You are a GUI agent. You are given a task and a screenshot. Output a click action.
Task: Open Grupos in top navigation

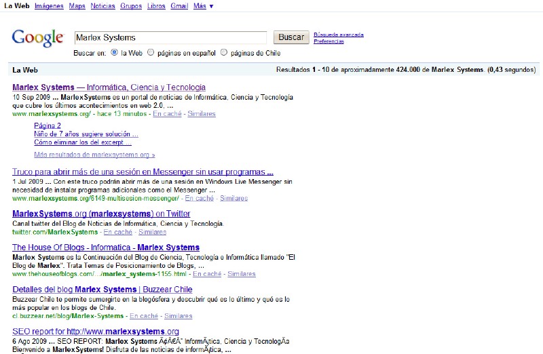131,6
